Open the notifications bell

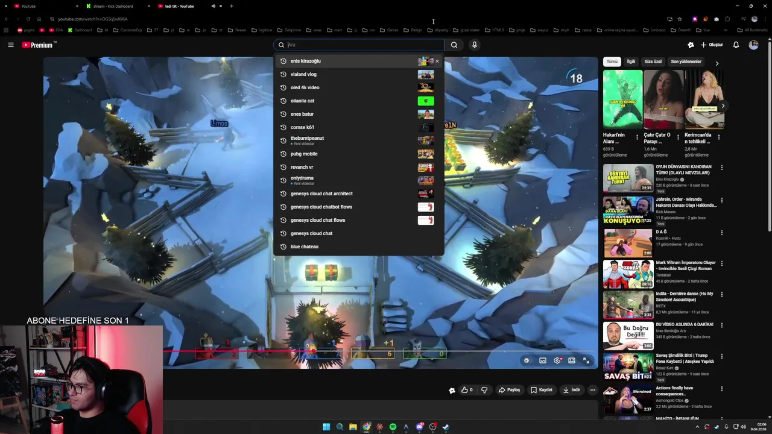pyautogui.click(x=736, y=45)
